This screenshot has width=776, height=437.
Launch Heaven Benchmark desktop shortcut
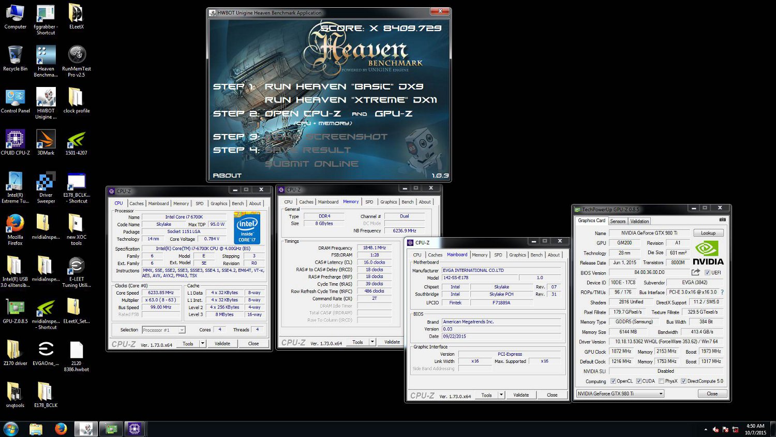click(46, 62)
